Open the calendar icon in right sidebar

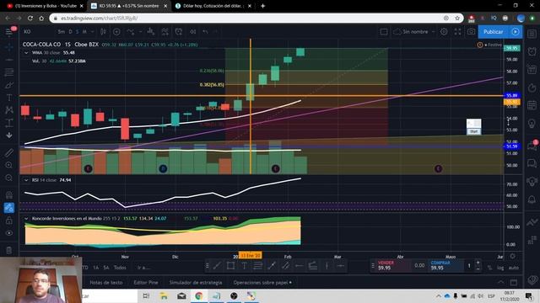532,105
